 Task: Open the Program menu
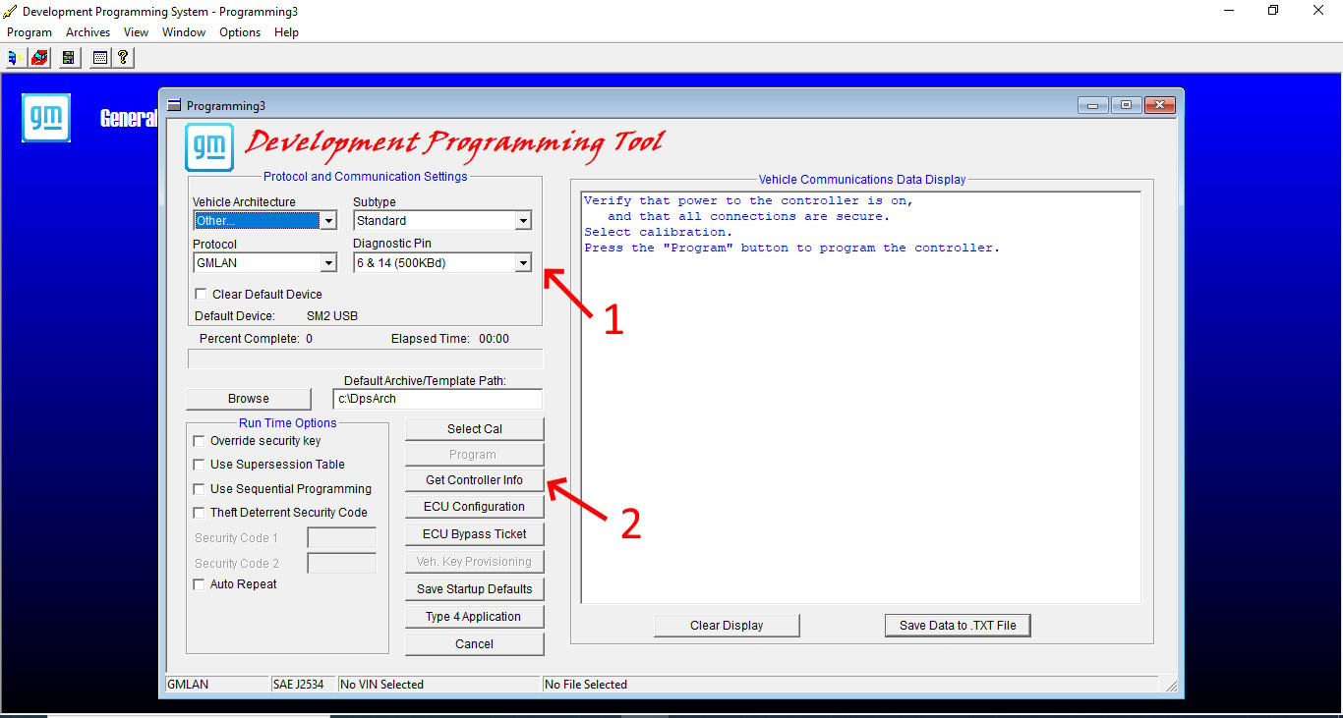(29, 32)
